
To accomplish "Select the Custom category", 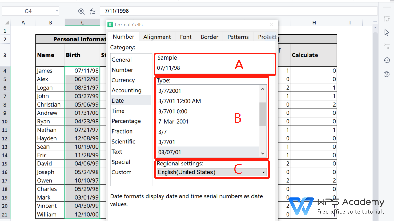I will click(x=121, y=172).
